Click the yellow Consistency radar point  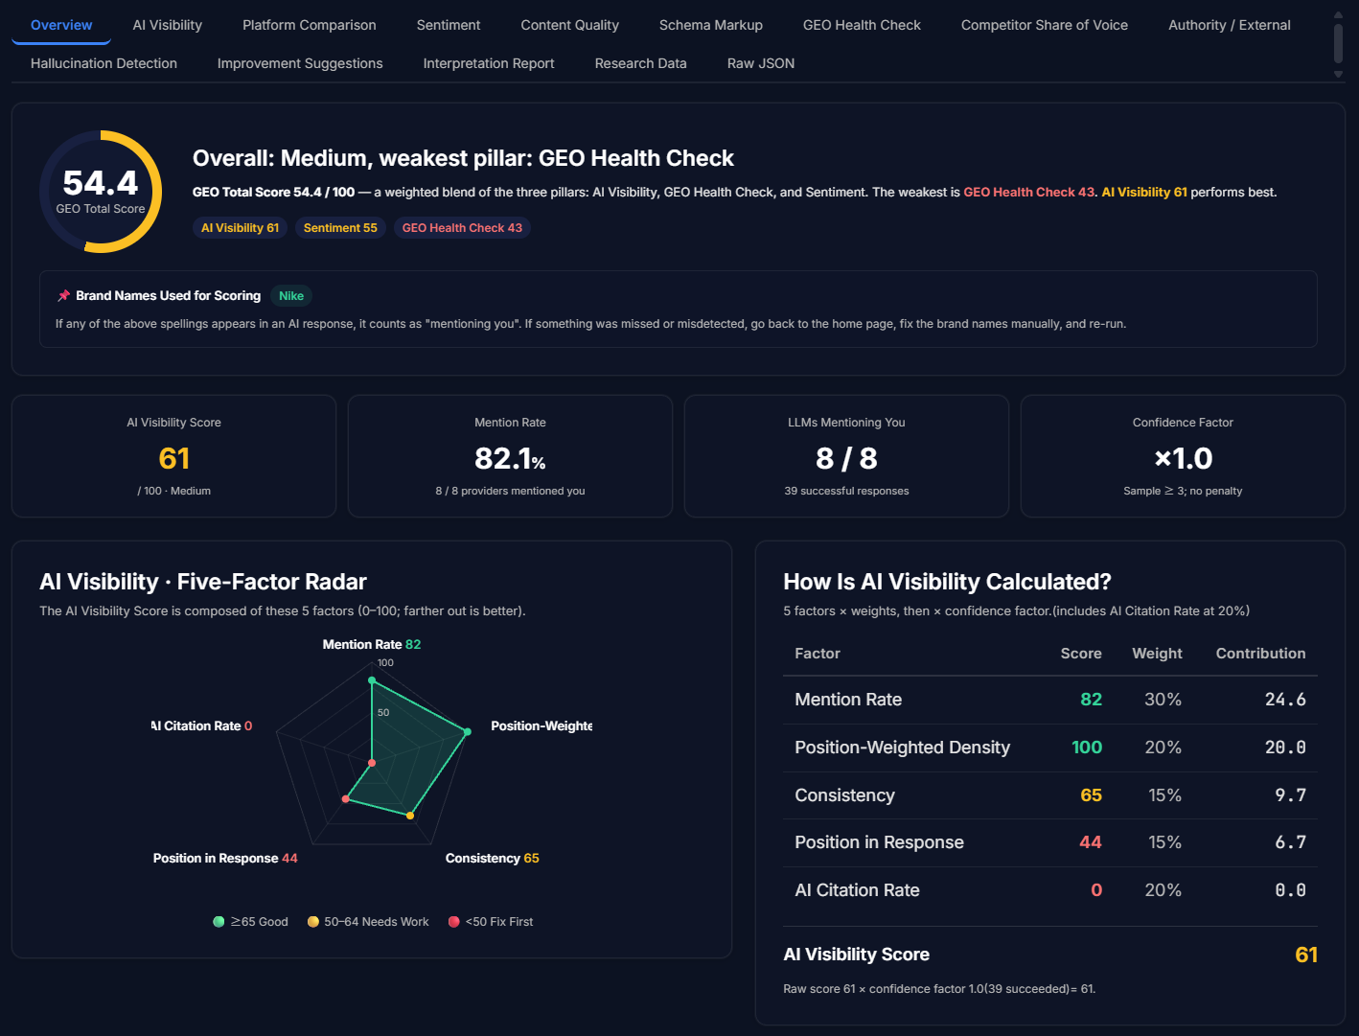coord(410,816)
